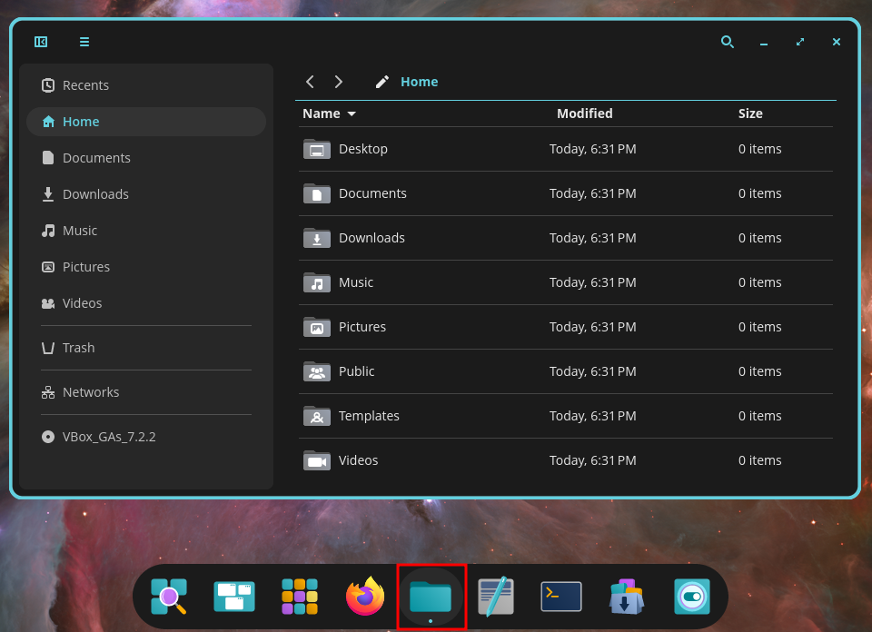Open the Trash from the sidebar
The image size is (872, 632).
point(78,347)
